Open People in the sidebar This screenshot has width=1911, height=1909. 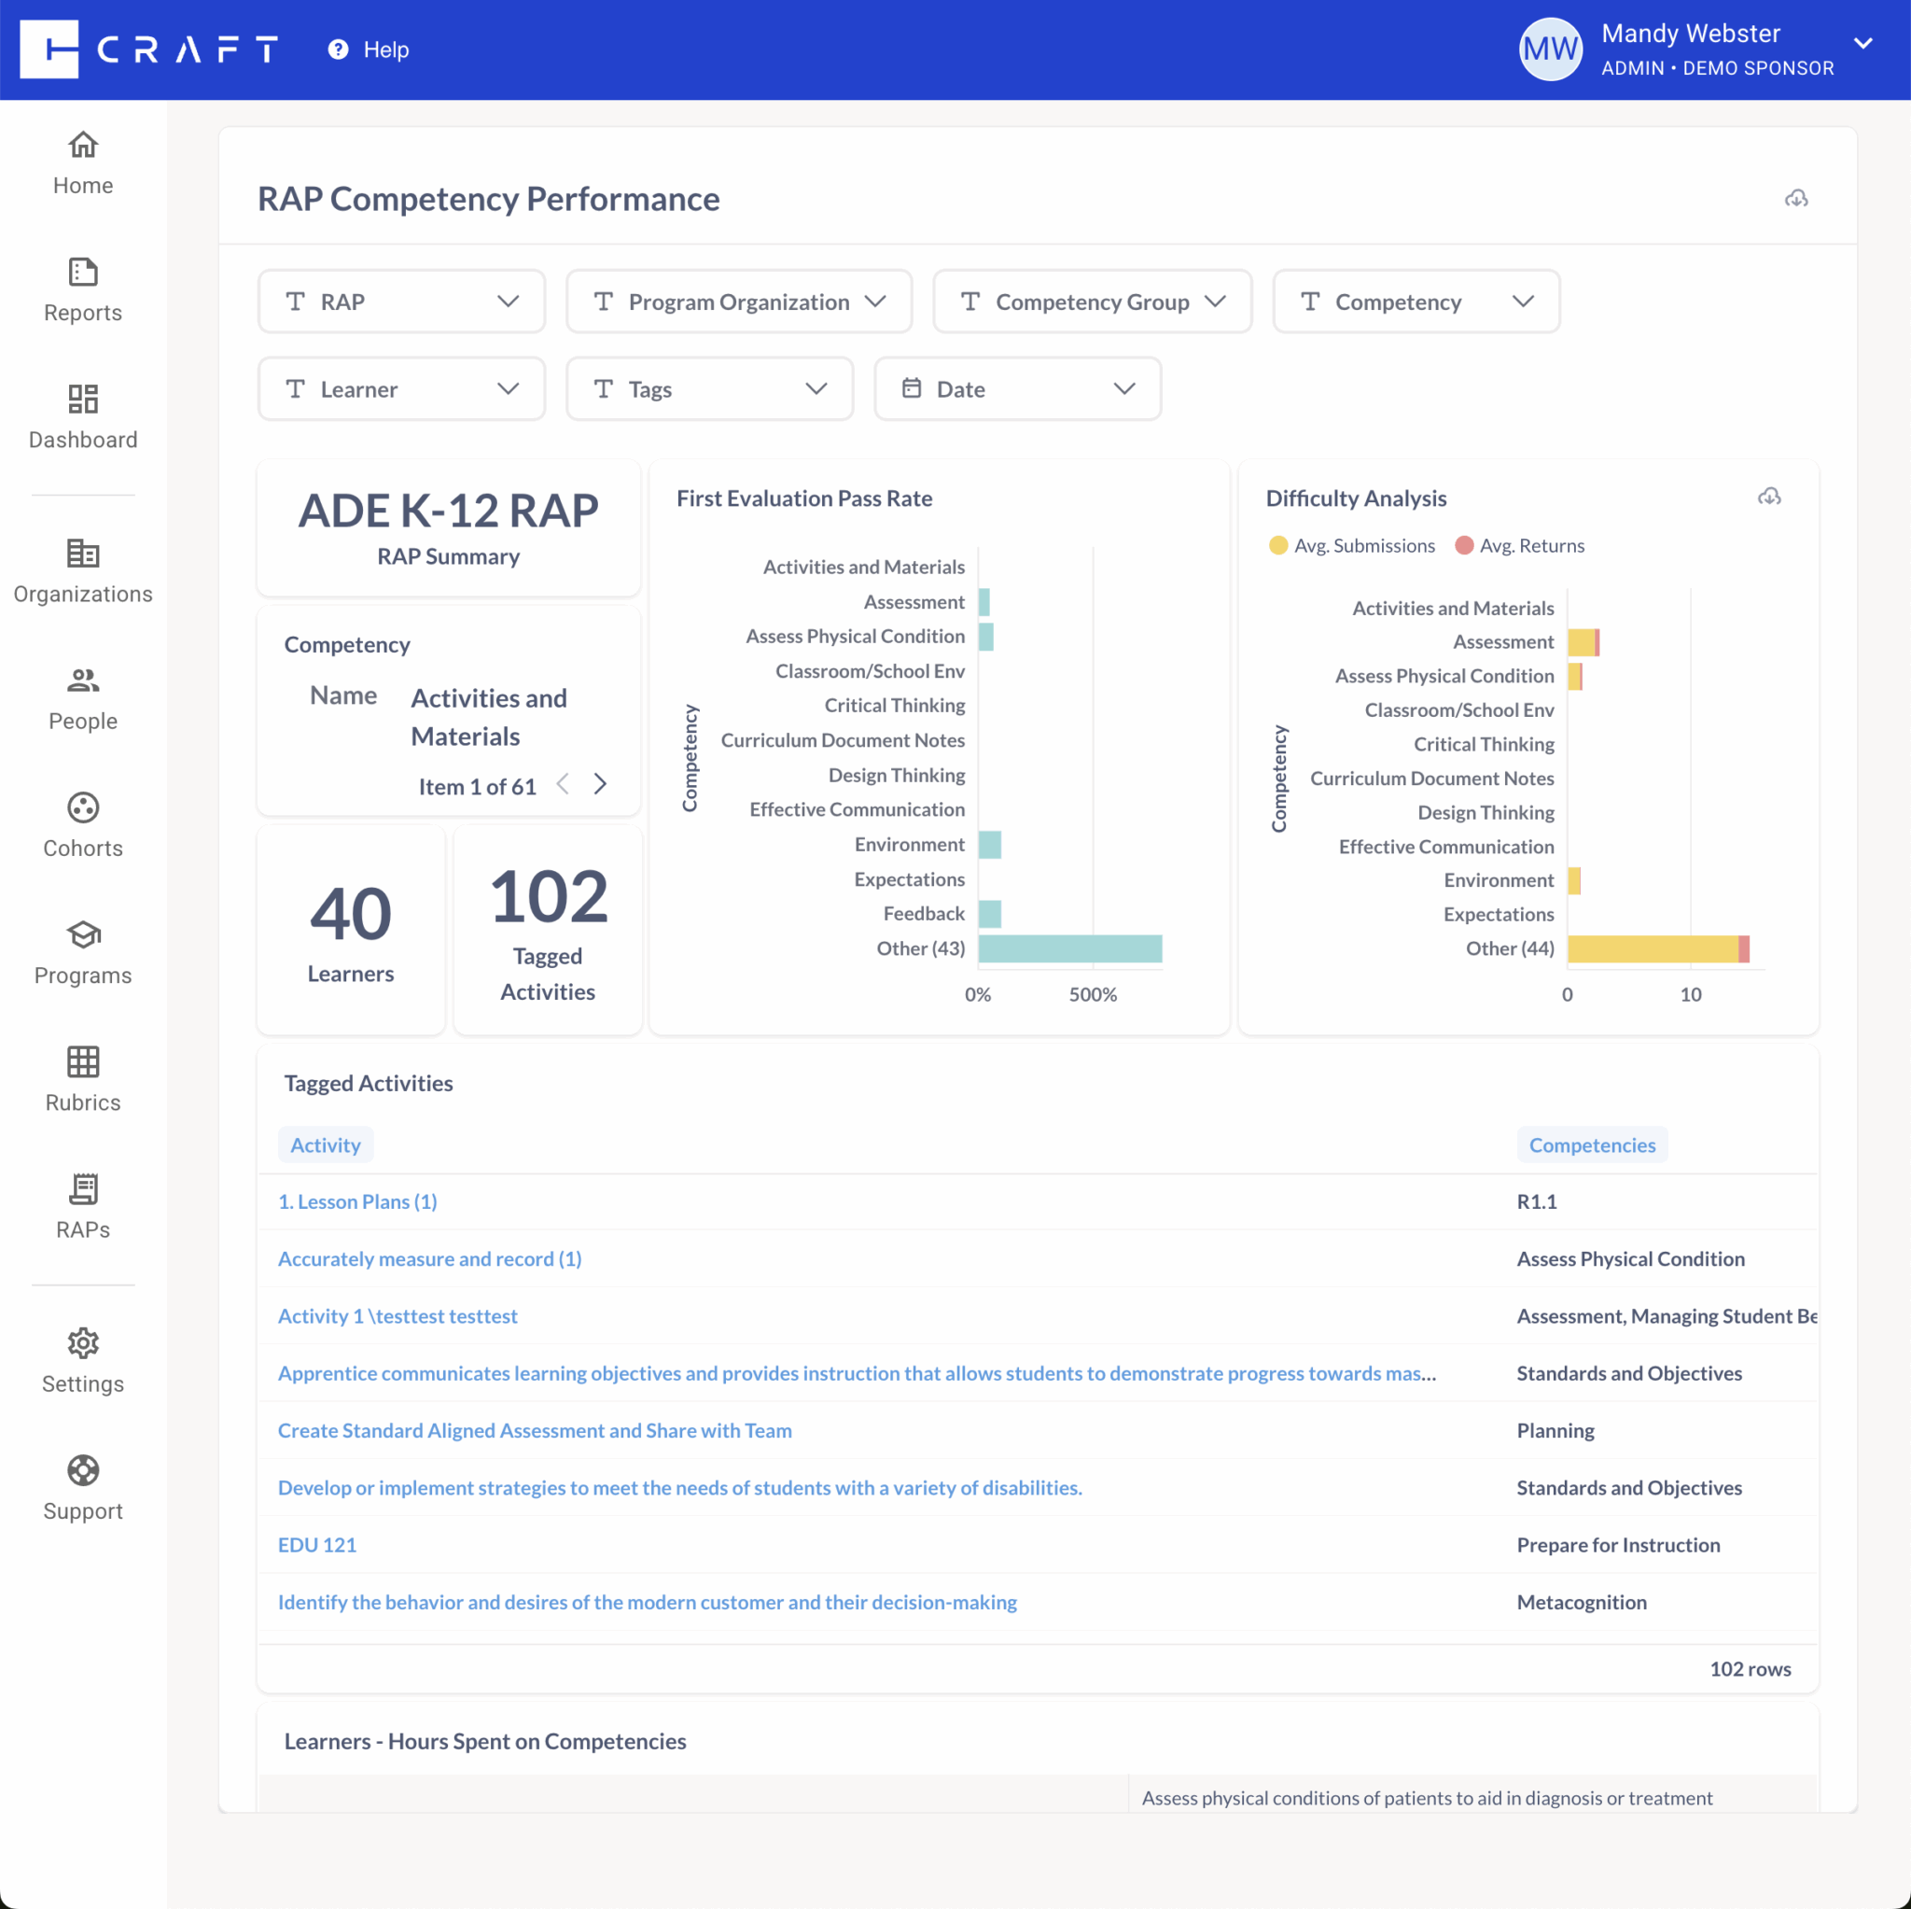[x=83, y=698]
